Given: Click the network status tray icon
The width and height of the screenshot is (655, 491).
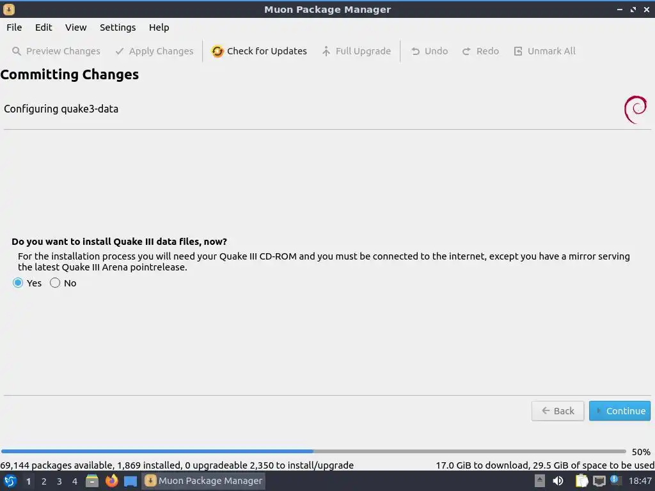Looking at the screenshot, I should point(599,481).
